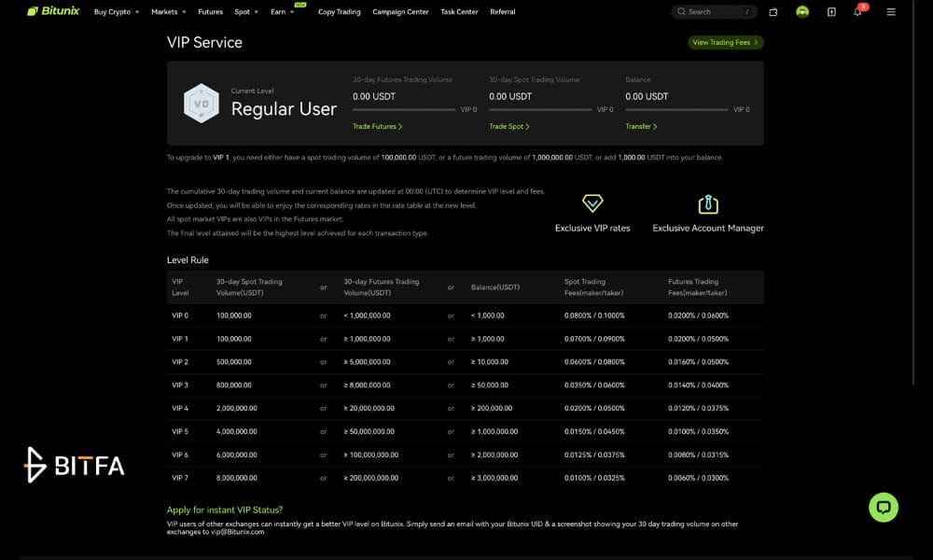Follow the Trade Futures link

[377, 126]
